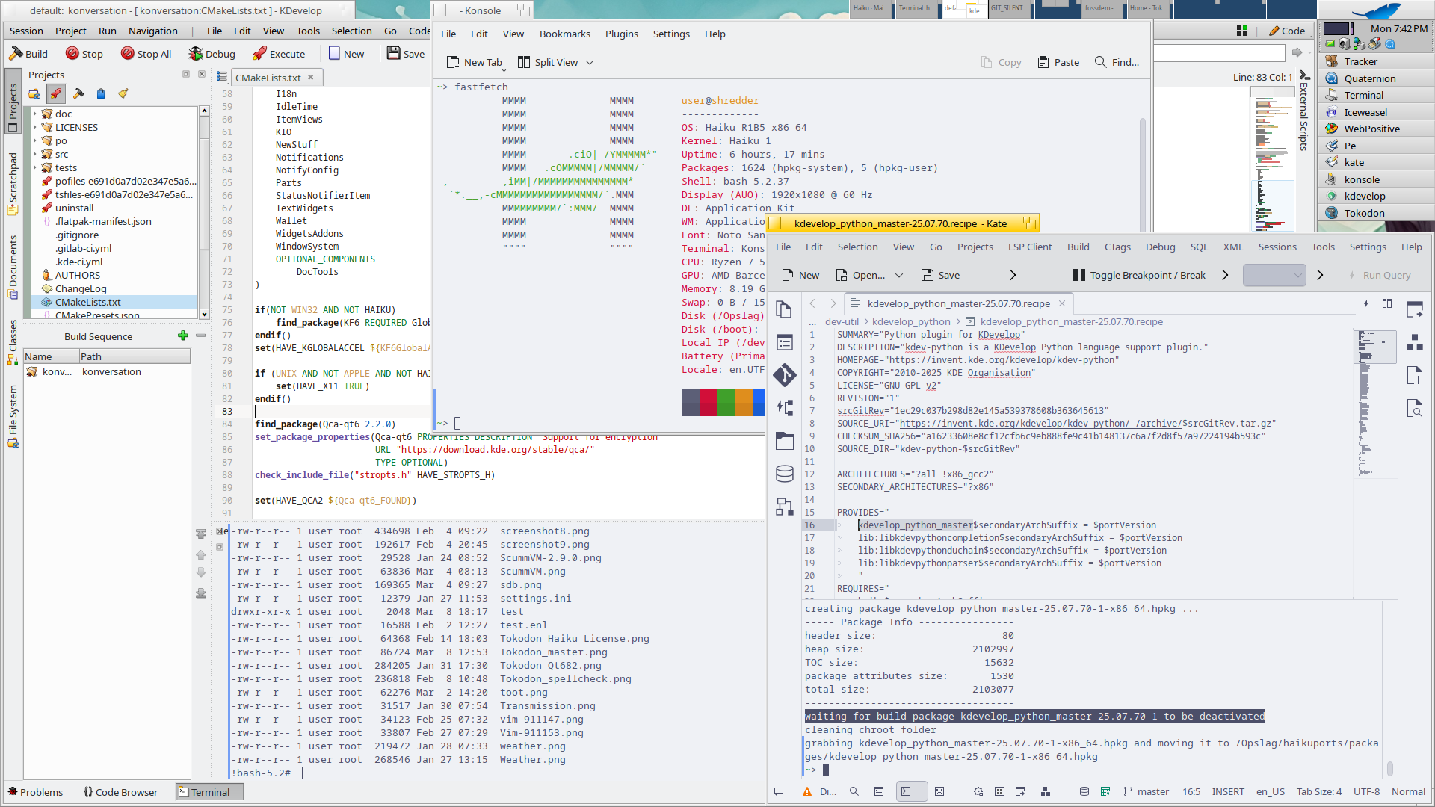Toggle the Scratchpad side tab in KDevelop
Image resolution: width=1435 pixels, height=807 pixels.
(x=13, y=183)
